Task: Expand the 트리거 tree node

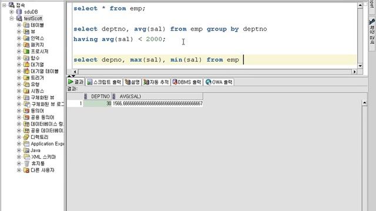Action: click(19, 78)
